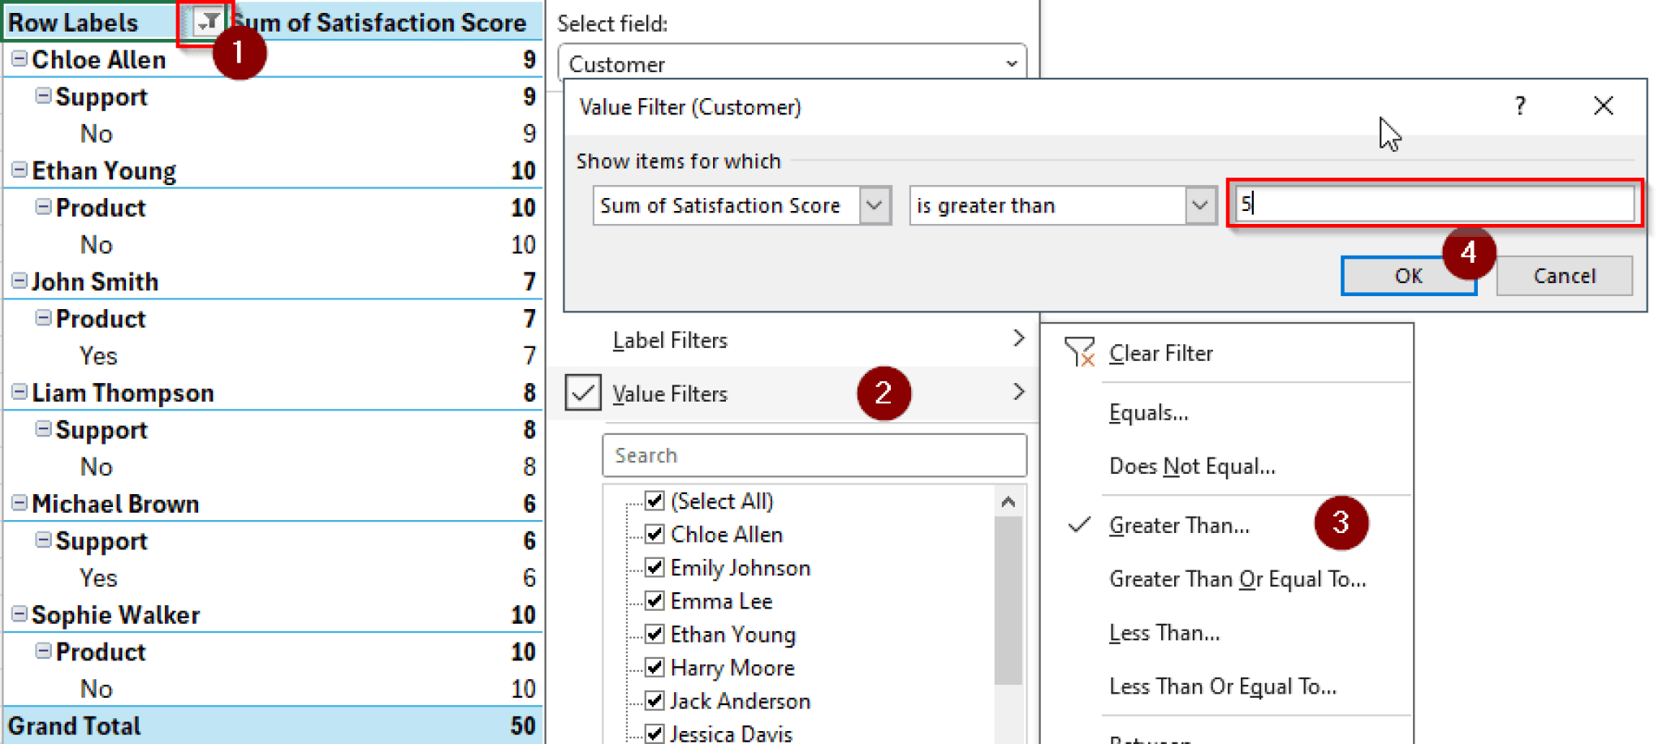Uncheck the (Select All) checkbox
The image size is (1663, 744).
click(654, 501)
